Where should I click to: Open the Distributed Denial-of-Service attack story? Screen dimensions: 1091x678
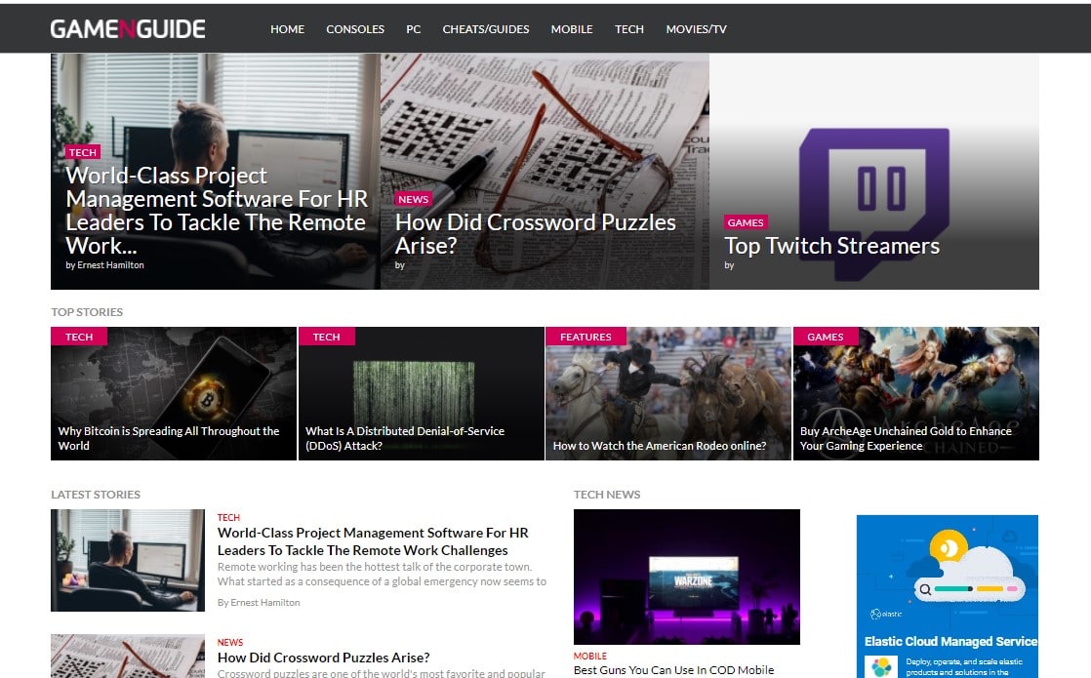(421, 393)
